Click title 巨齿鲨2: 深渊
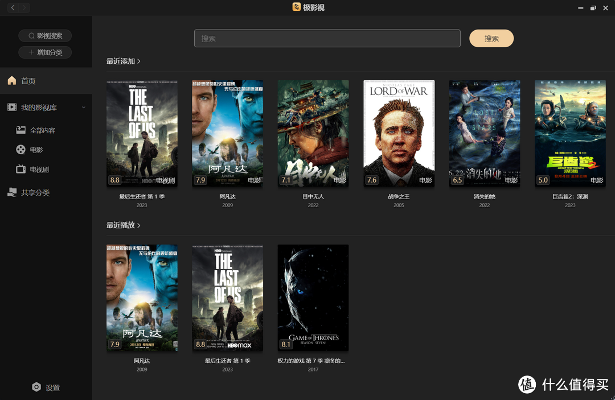The height and width of the screenshot is (400, 615). pyautogui.click(x=570, y=196)
